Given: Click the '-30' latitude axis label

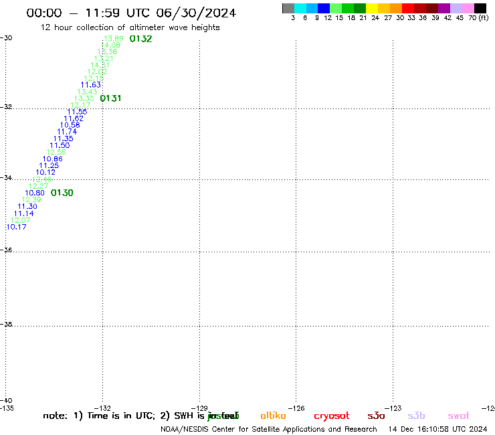Looking at the screenshot, I should coord(6,38).
